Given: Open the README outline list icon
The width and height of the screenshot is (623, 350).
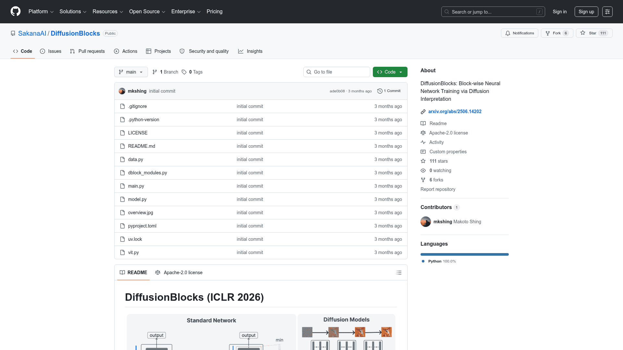Looking at the screenshot, I should click(x=399, y=273).
